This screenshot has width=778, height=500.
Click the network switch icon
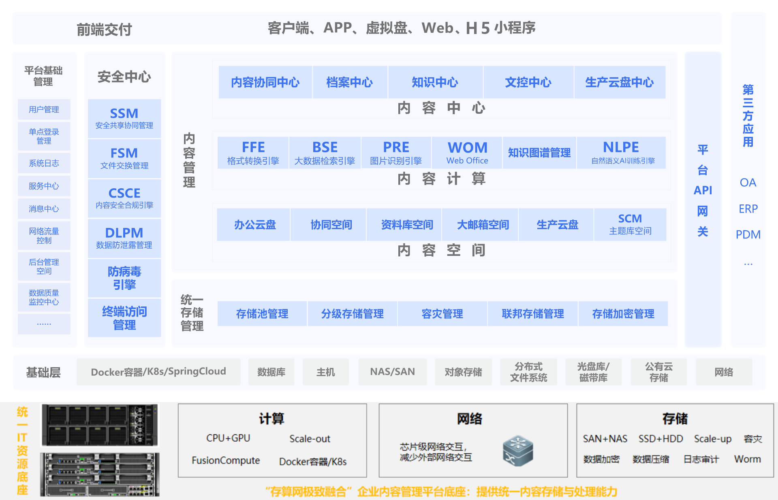click(x=517, y=451)
